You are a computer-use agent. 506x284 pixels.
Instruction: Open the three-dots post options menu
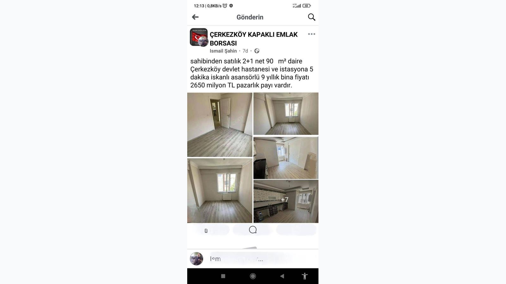pos(312,34)
